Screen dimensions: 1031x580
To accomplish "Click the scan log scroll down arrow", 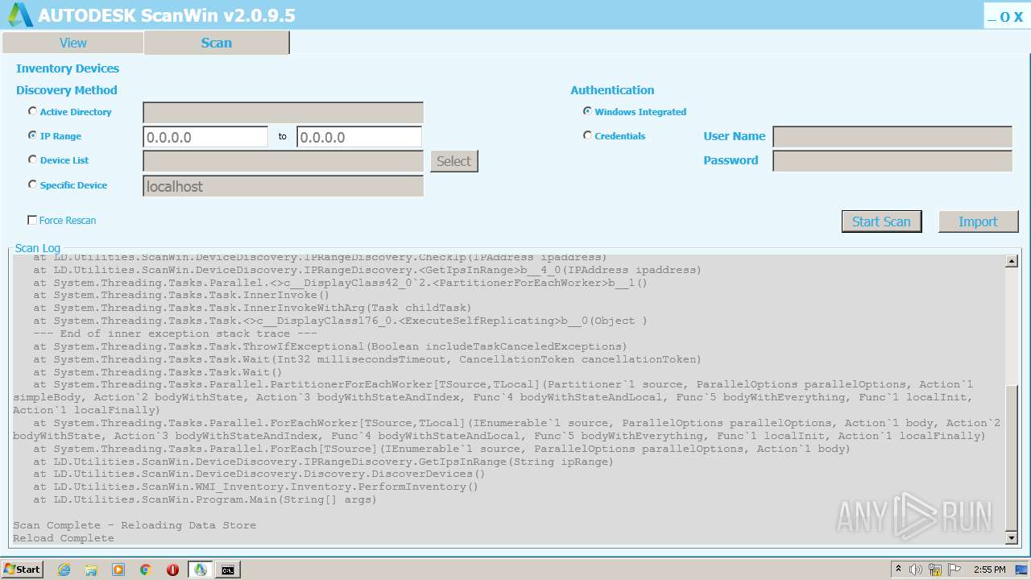I will tap(1012, 537).
